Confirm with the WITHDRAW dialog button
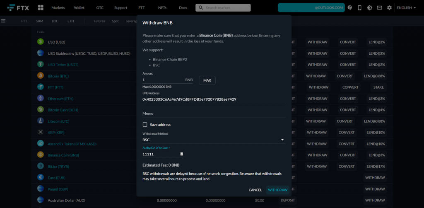 (x=278, y=190)
